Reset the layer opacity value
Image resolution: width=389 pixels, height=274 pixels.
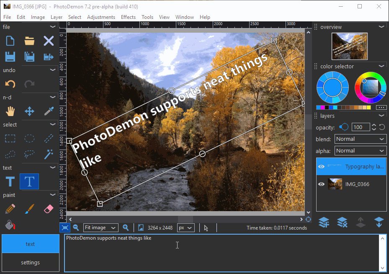coord(382,127)
